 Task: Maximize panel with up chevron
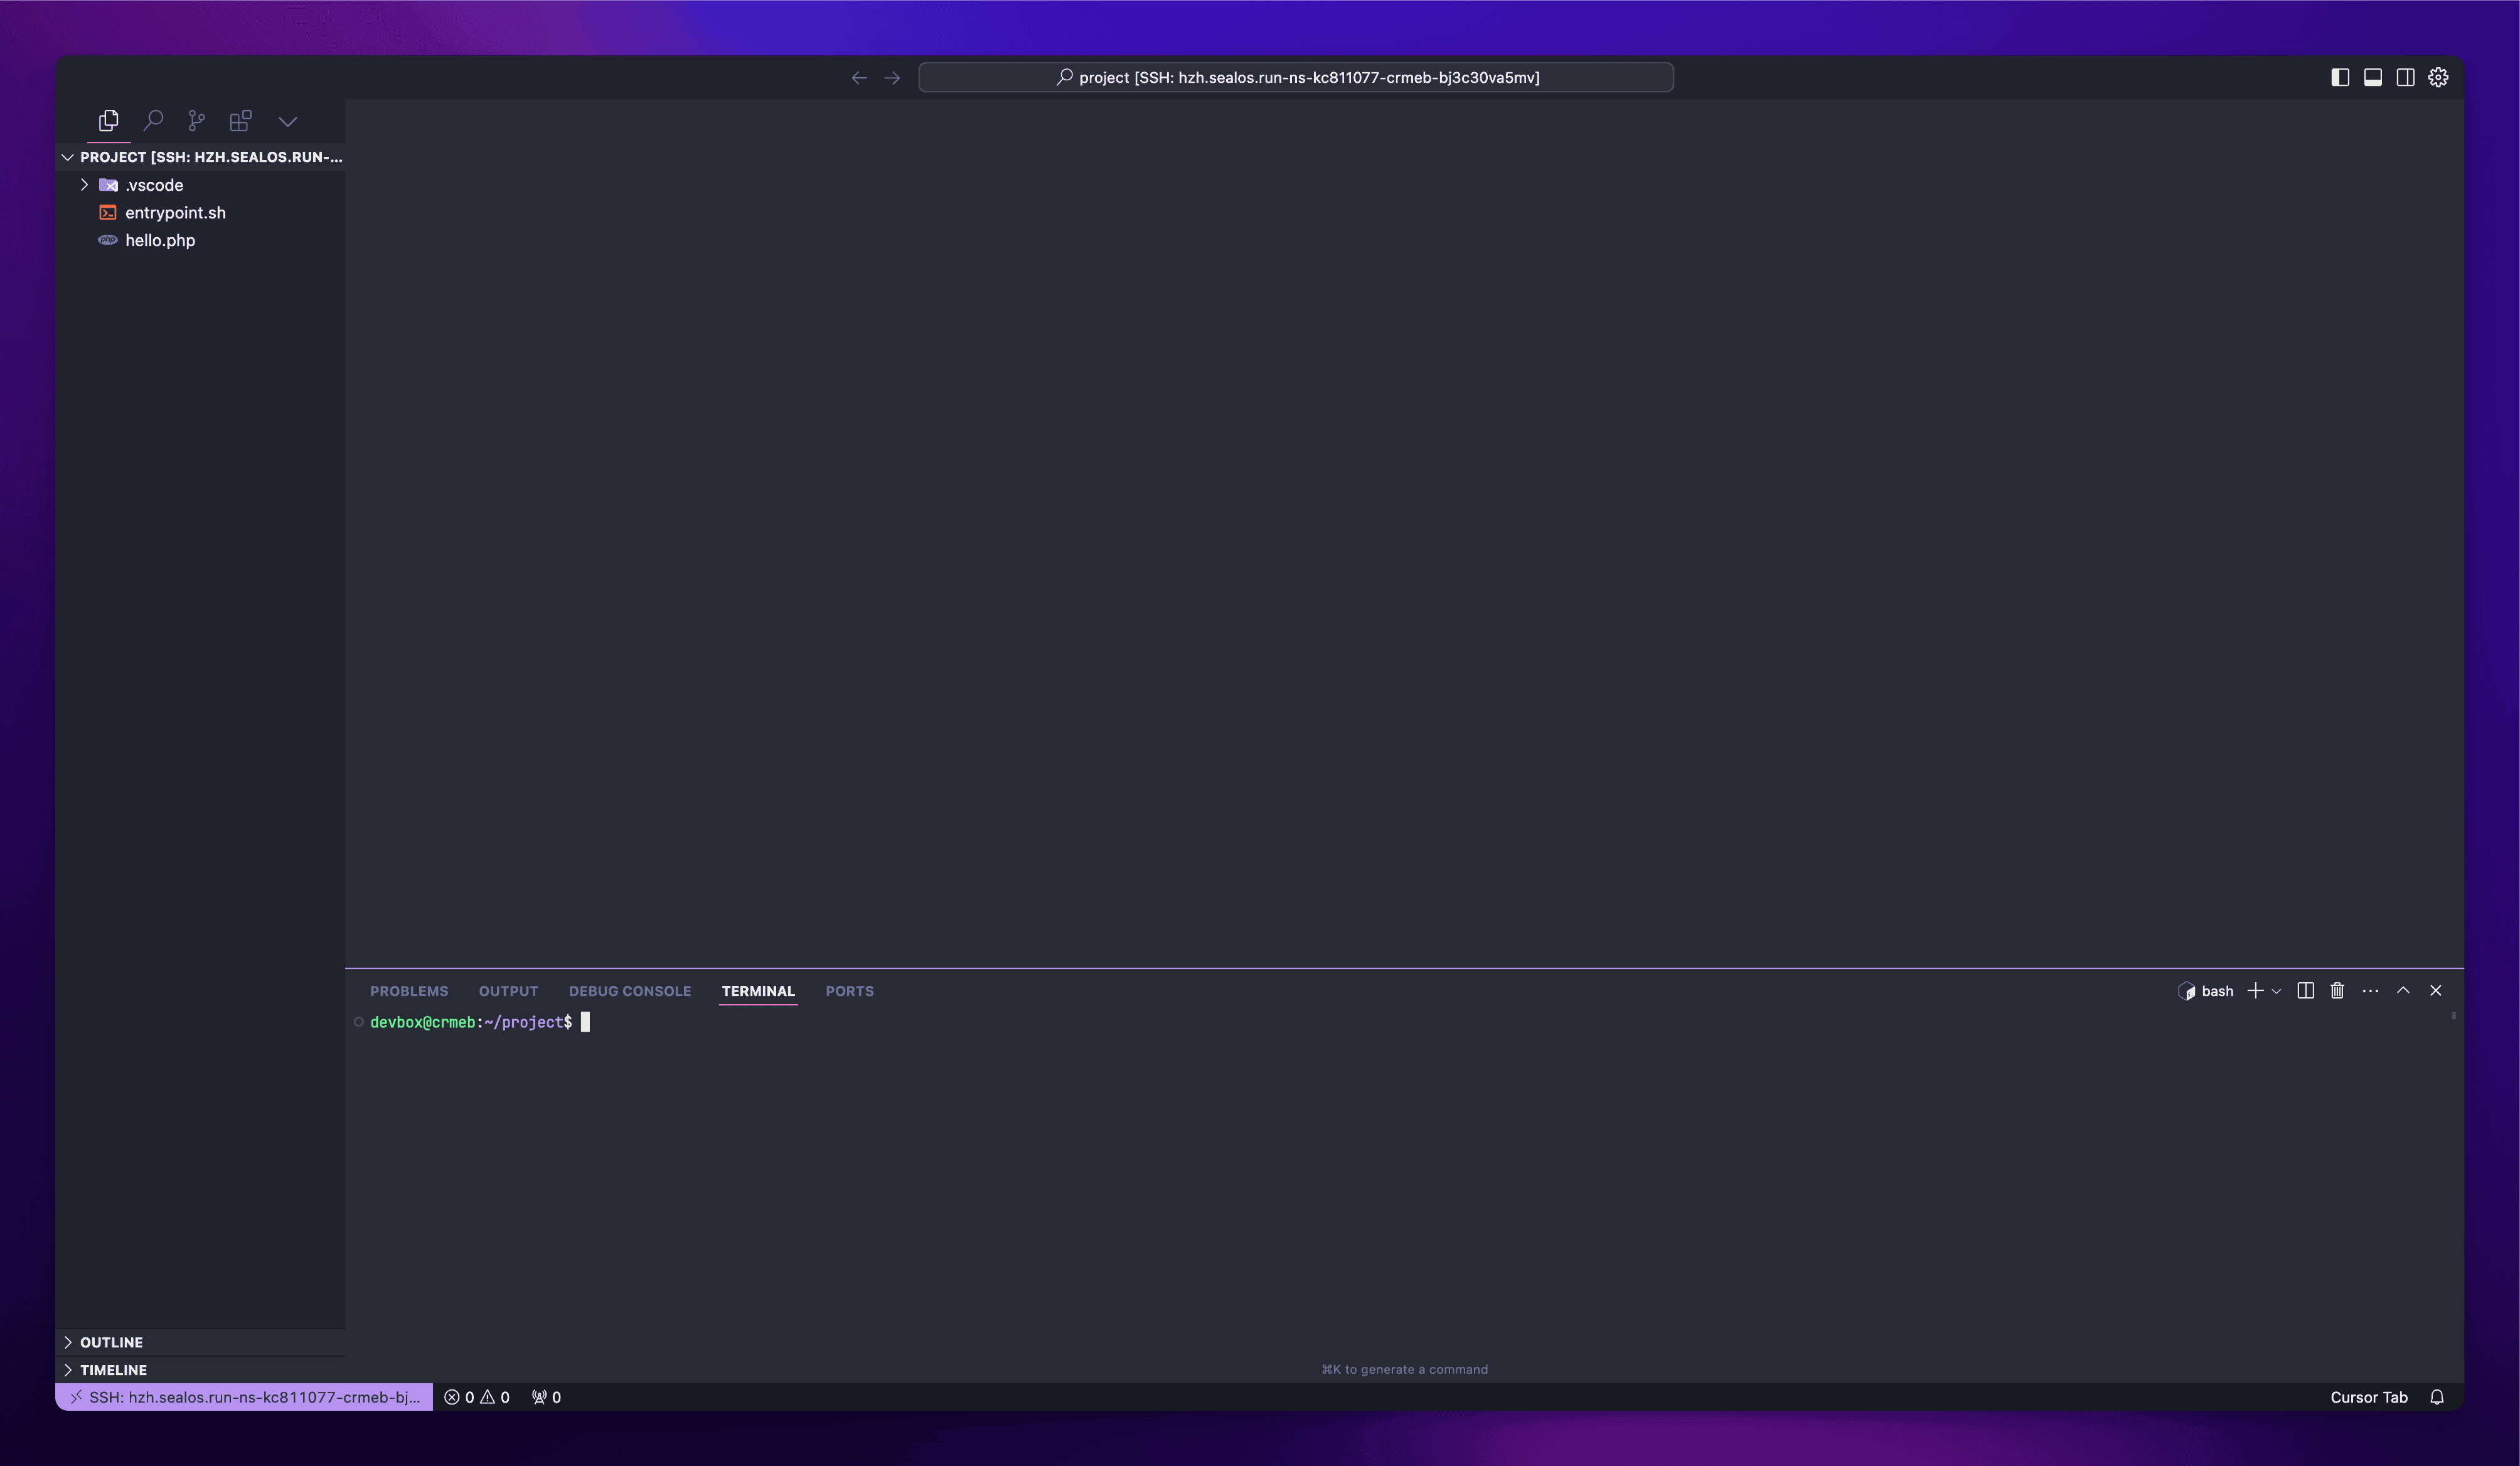(2403, 991)
